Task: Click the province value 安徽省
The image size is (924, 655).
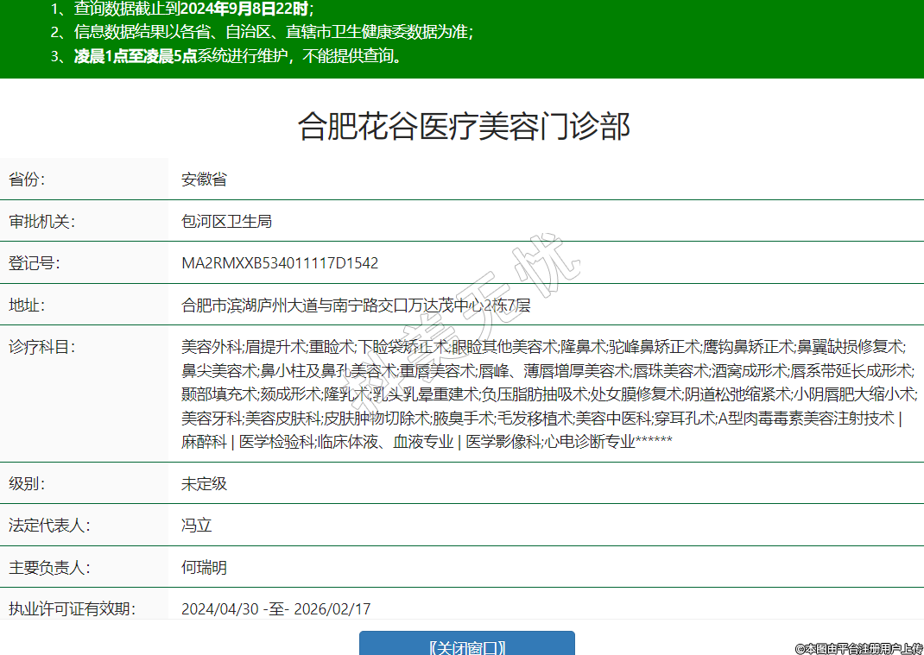Action: [x=204, y=179]
